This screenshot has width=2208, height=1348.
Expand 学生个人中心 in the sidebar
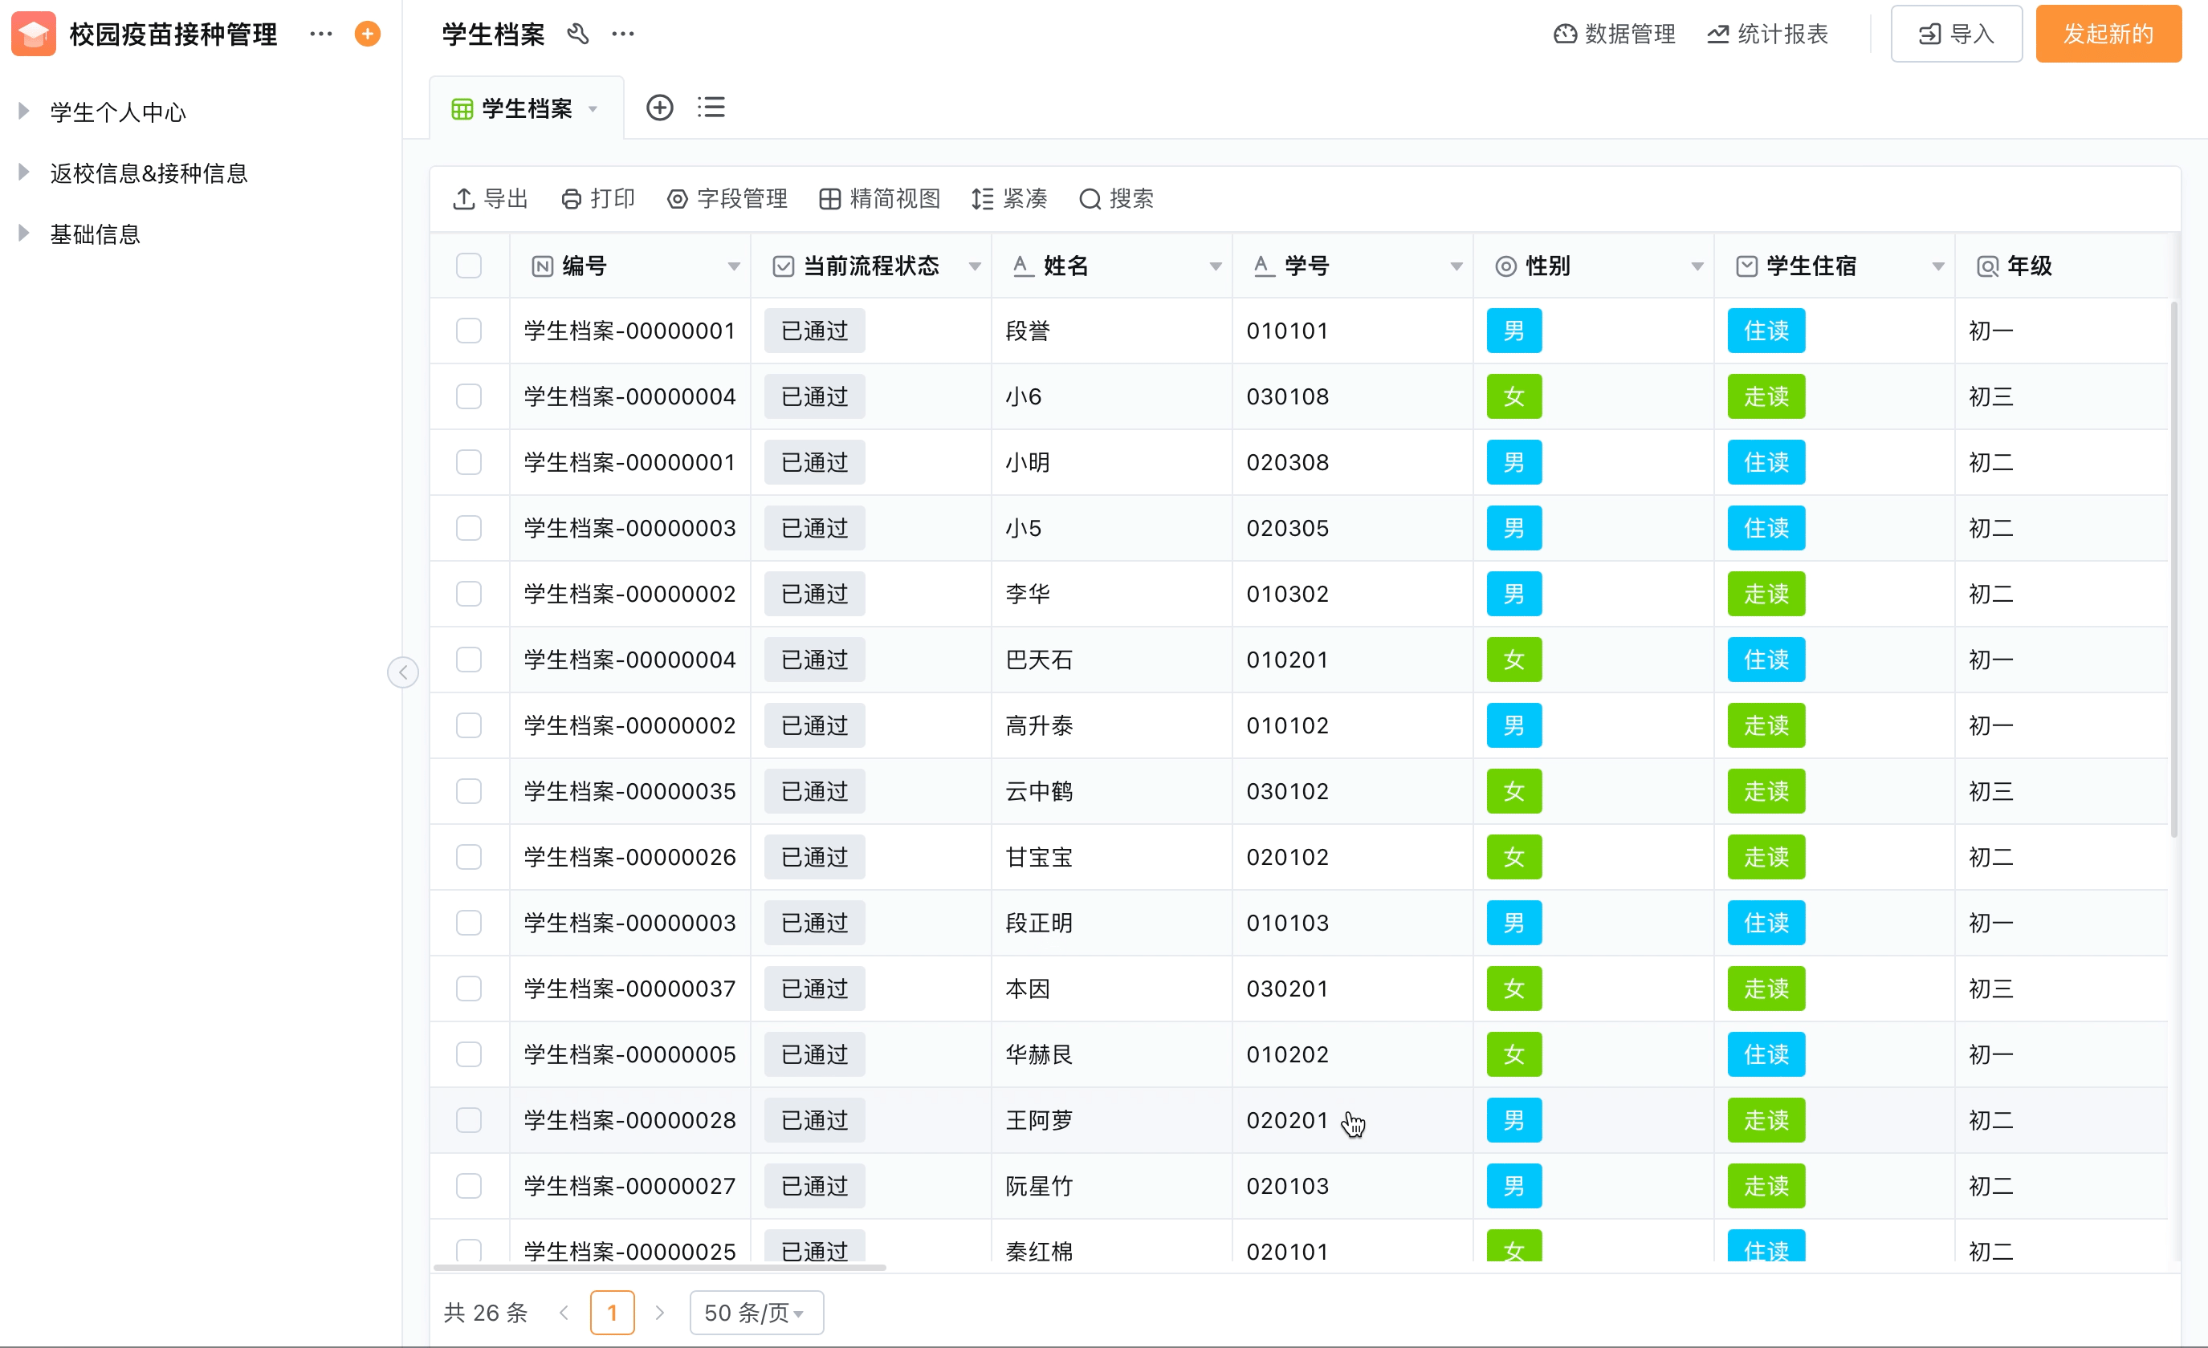point(24,111)
